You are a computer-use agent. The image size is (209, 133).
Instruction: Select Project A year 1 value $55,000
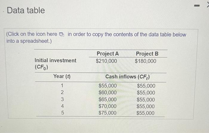click(107, 86)
